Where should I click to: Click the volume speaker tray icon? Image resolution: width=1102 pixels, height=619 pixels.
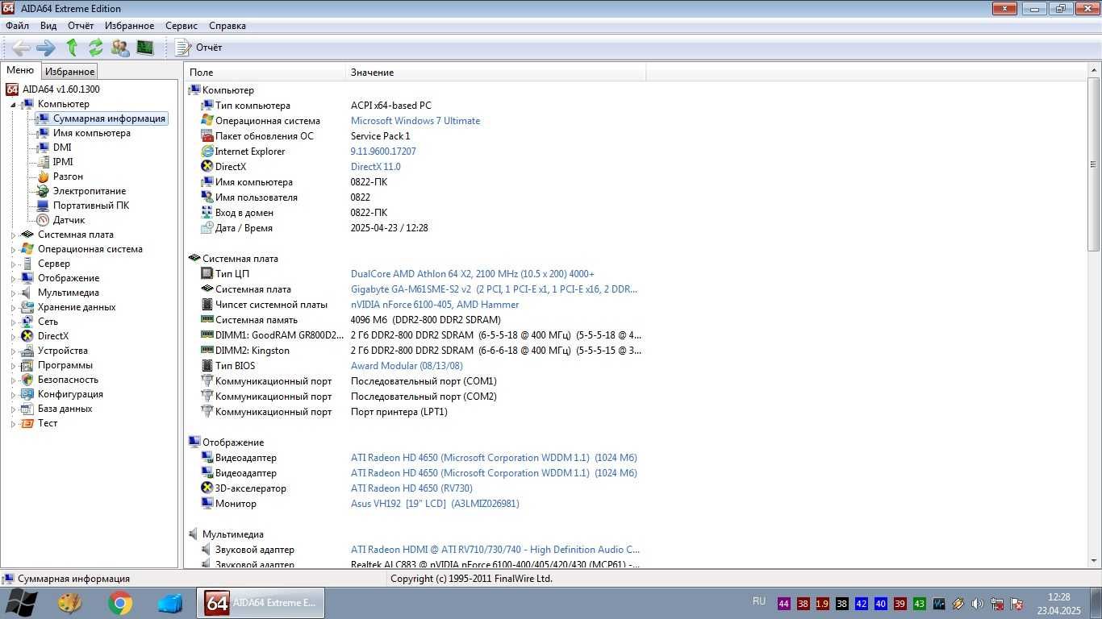pos(978,604)
